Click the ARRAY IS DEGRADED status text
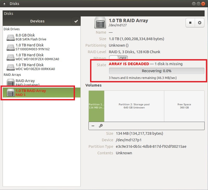Screen dimensions: 208x190 point(129,64)
